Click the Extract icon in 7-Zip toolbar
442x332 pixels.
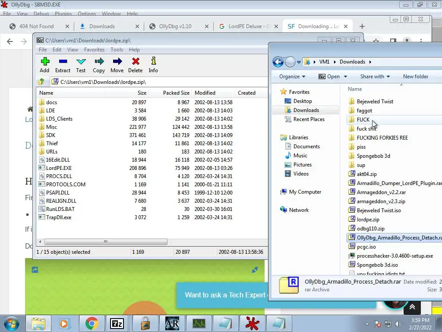tap(63, 61)
